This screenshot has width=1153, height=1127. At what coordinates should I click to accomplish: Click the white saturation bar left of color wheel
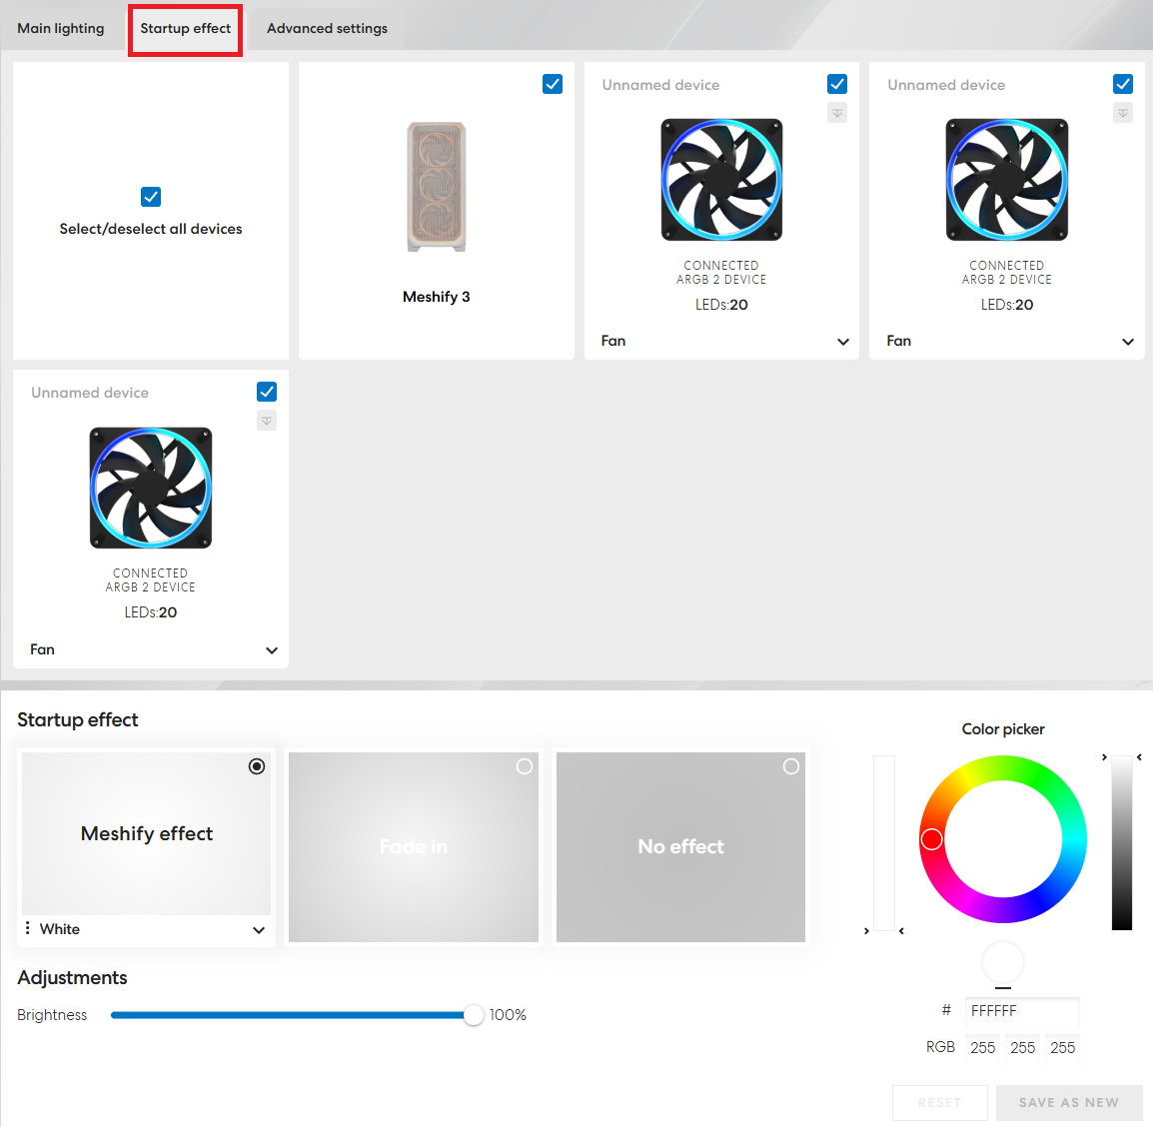tap(884, 842)
